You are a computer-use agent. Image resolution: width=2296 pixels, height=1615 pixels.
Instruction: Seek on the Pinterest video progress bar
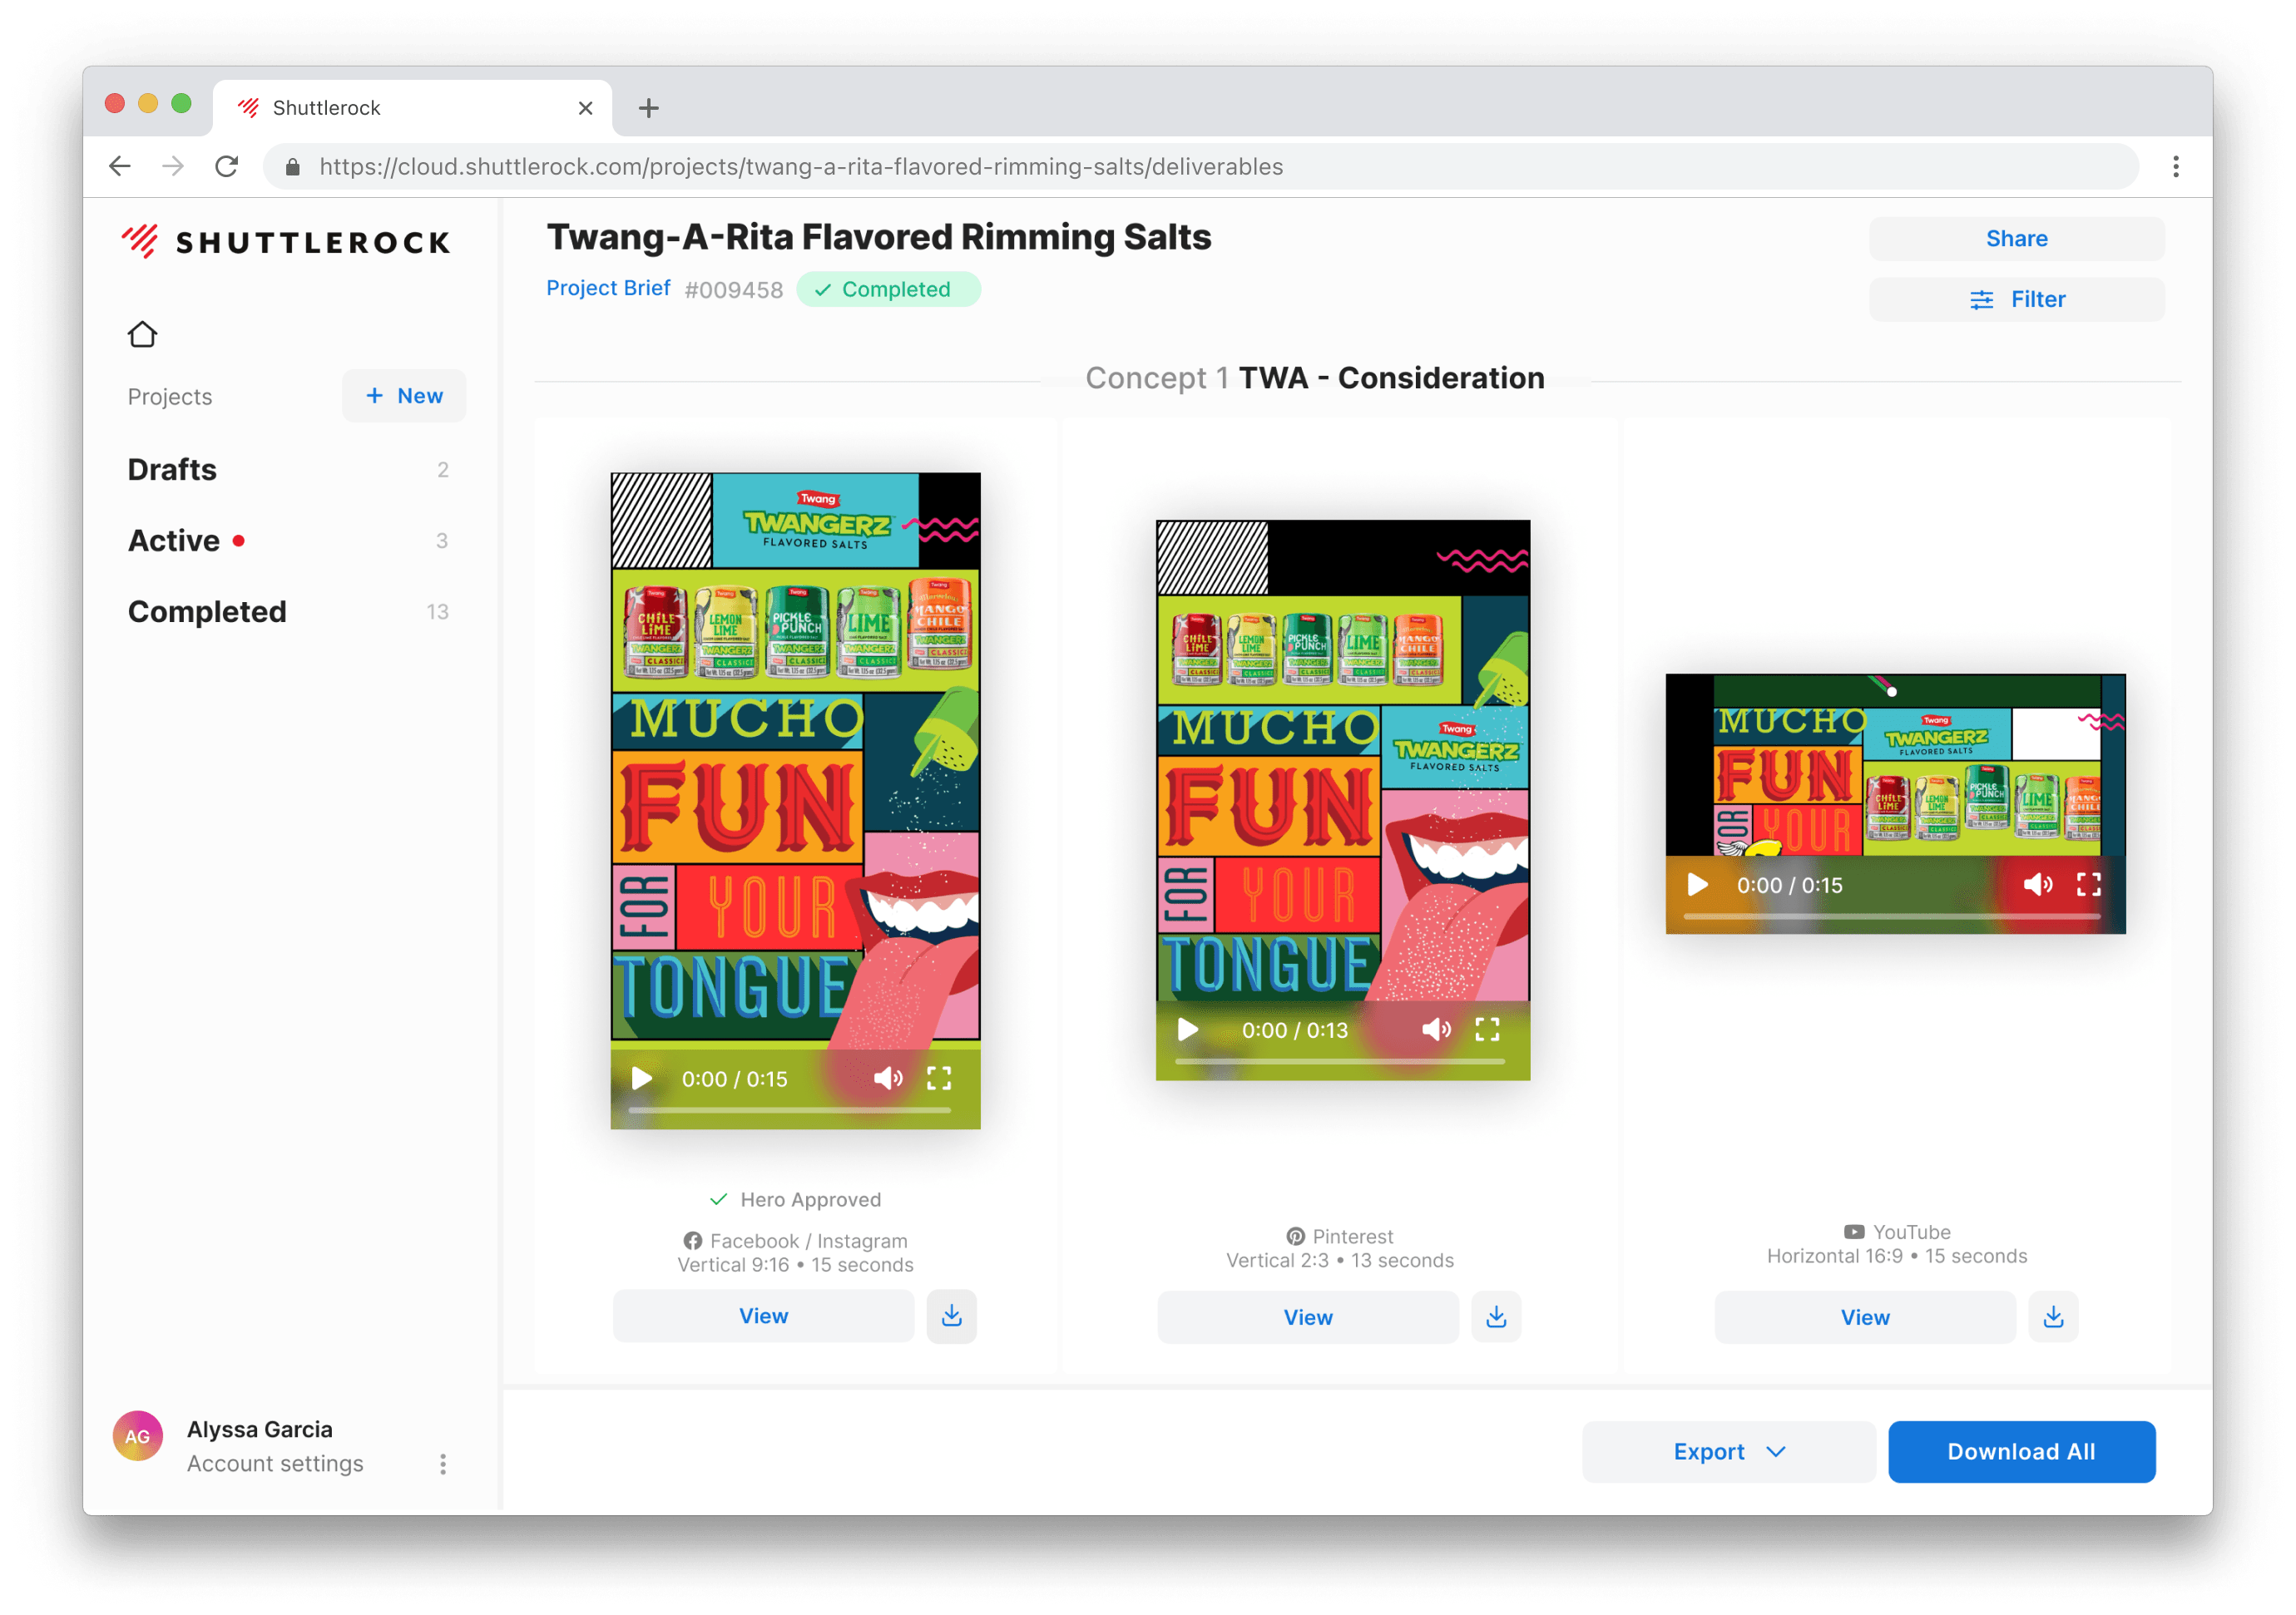point(1340,1061)
